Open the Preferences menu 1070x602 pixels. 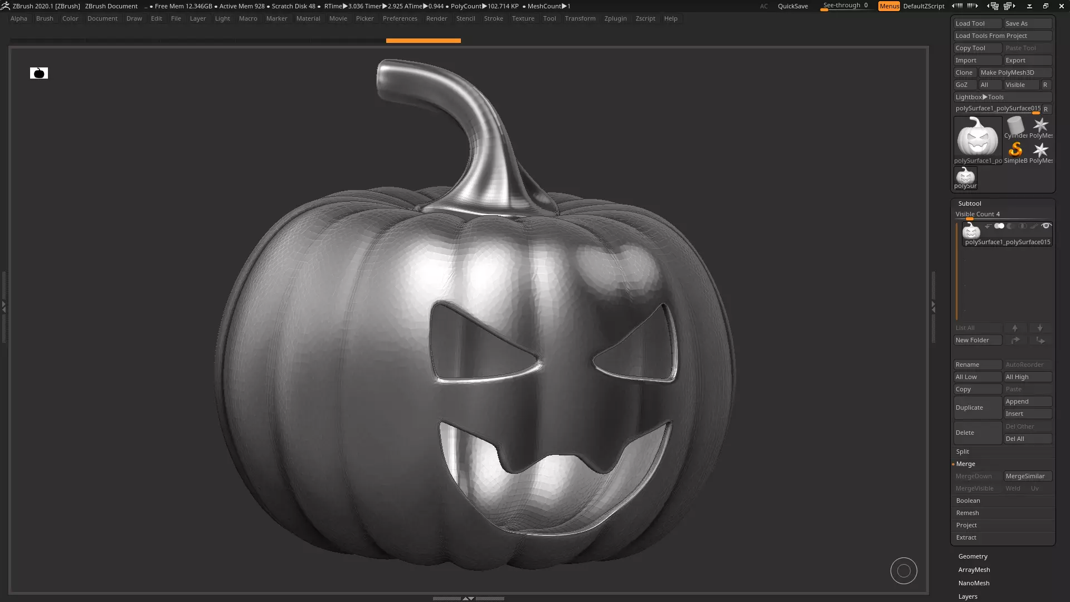(x=400, y=18)
